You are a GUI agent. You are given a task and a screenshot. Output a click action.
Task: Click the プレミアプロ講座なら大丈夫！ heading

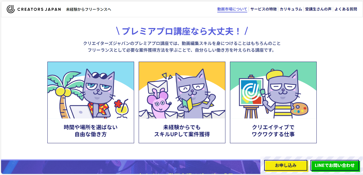(182, 31)
